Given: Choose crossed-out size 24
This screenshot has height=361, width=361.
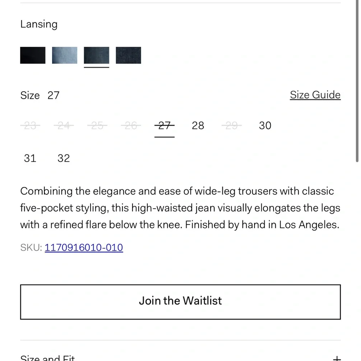Looking at the screenshot, I should coord(64,126).
